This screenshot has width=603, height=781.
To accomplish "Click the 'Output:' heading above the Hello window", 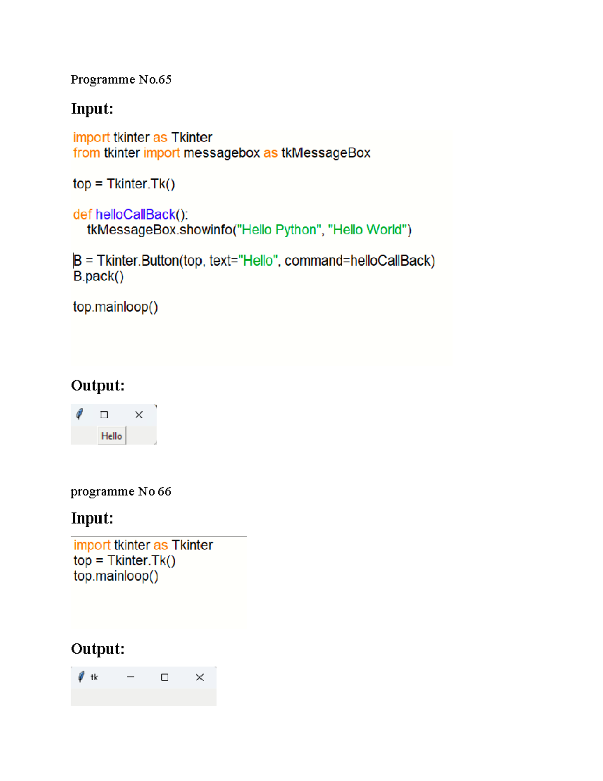I will (97, 385).
